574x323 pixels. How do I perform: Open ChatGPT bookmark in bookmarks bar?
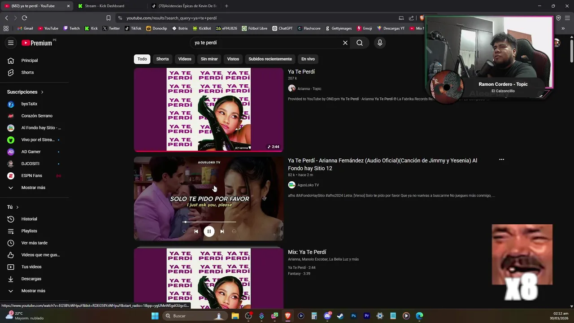tap(283, 28)
